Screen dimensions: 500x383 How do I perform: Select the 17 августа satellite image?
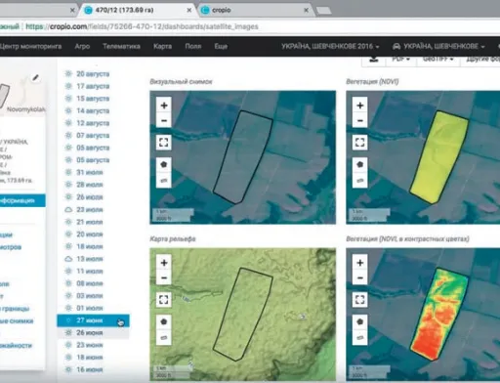pos(93,86)
